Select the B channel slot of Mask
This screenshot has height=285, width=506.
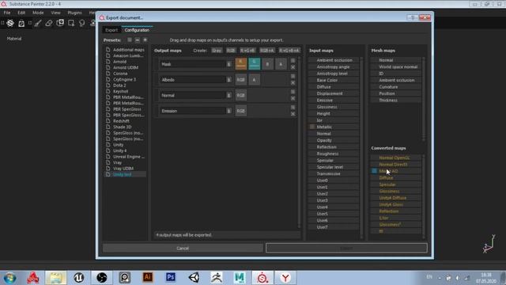[267, 64]
